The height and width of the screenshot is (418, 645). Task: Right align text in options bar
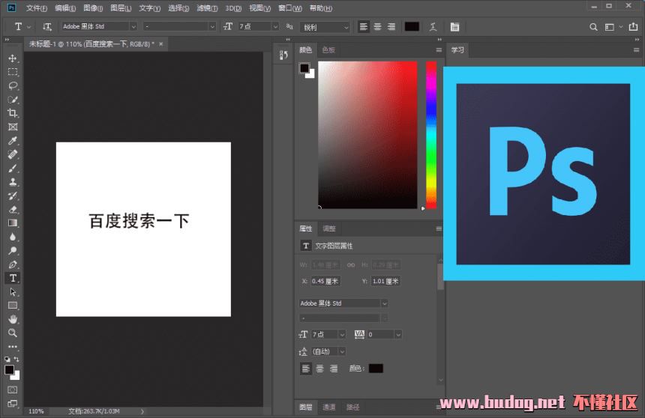(x=391, y=27)
